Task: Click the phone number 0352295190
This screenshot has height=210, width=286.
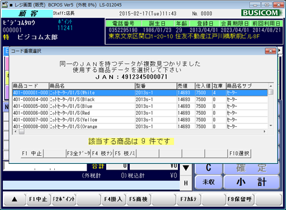Action: [123, 30]
